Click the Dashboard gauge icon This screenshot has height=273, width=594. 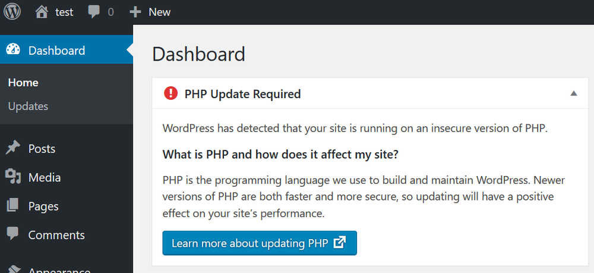13,50
